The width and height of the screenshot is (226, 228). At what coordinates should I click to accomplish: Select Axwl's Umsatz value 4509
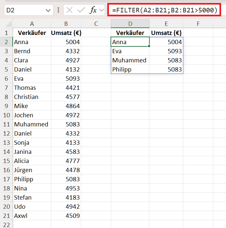[x=66, y=216]
